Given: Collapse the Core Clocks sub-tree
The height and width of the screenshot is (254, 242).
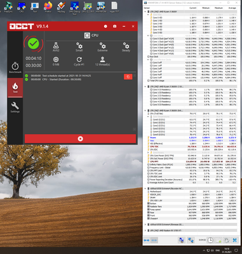Looking at the screenshot, I should [148, 36].
